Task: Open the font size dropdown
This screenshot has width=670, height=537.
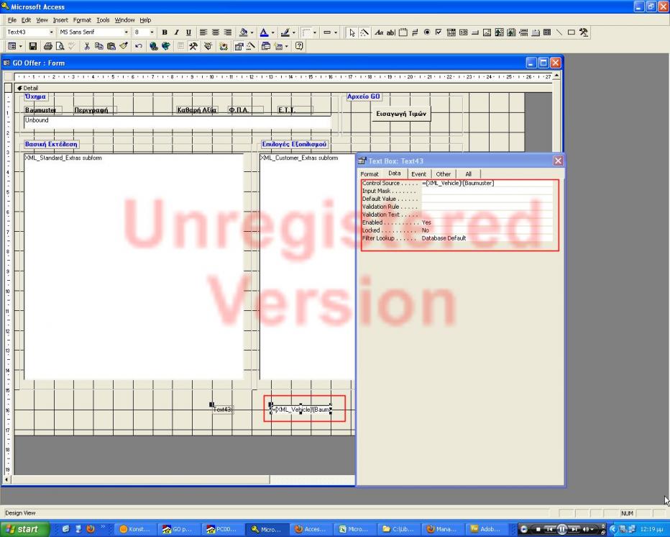Action: 152,32
